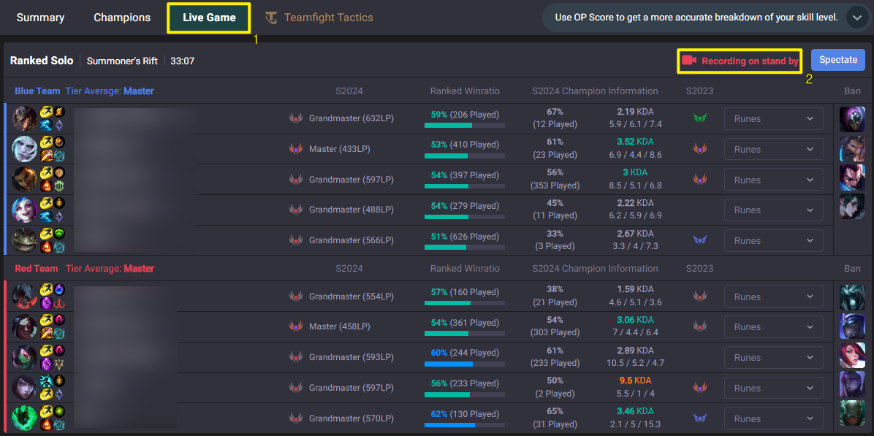Click Grandmaster emblem beside 570LP

[x=296, y=418]
